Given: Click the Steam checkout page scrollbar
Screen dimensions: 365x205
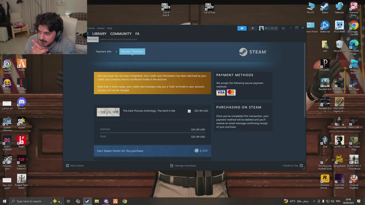Looking at the screenshot, I should (305, 80).
